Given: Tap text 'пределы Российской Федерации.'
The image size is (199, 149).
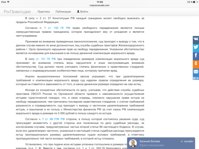Looking at the screenshot, I should pos(37,22).
